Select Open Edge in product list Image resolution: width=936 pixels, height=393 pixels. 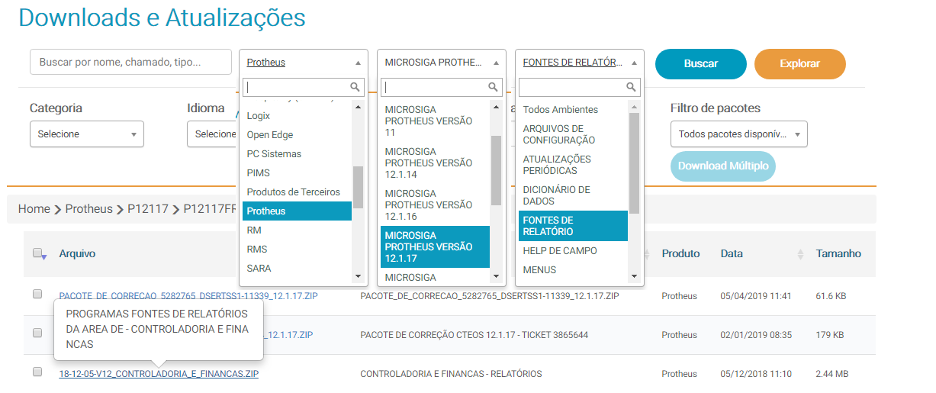[x=298, y=135]
